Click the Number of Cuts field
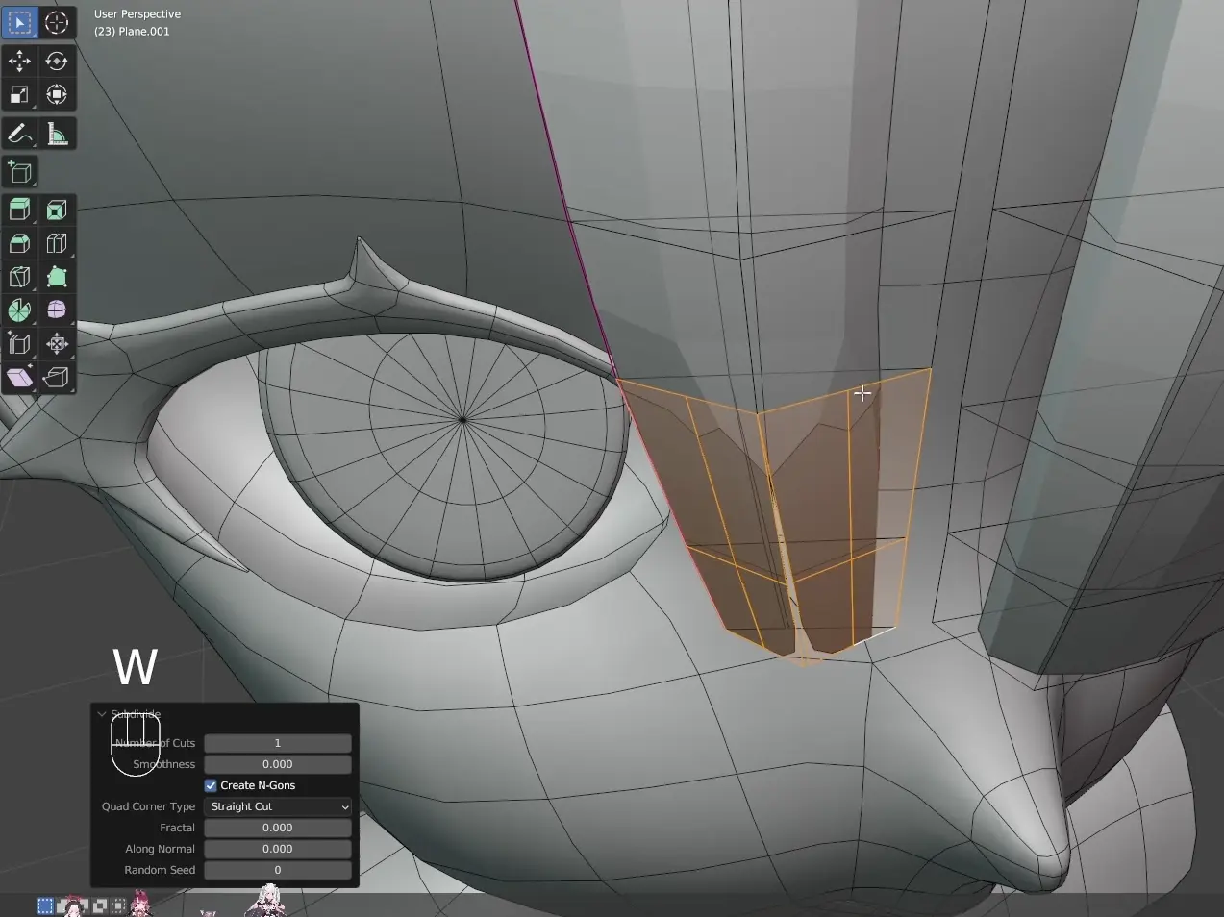The image size is (1224, 917). click(x=278, y=743)
